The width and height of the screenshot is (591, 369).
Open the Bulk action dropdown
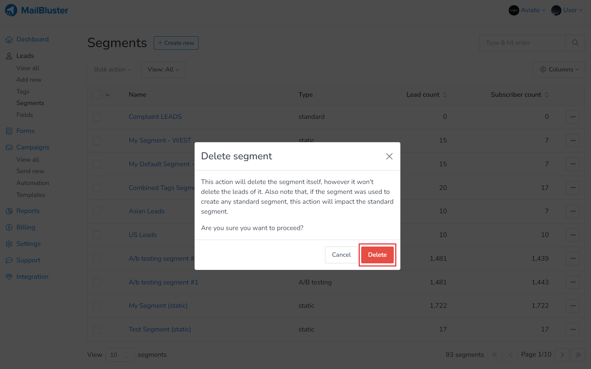[x=112, y=69]
